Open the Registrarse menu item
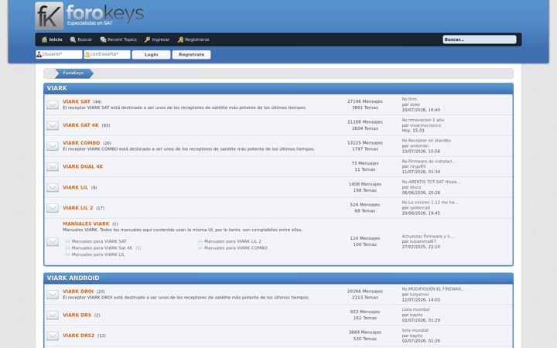 pos(193,39)
